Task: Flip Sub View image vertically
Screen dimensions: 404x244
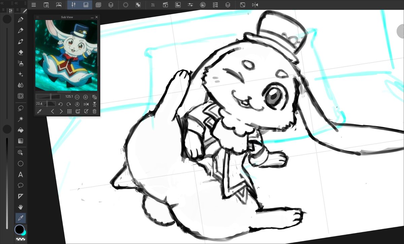Action: point(94,104)
